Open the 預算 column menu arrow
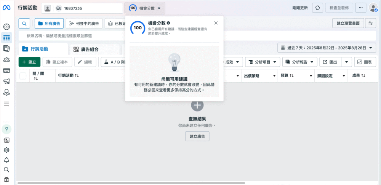Viewport: 381px width, 185px height. [x=311, y=76]
